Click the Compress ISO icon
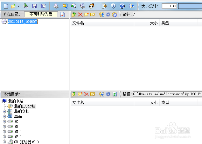Viewport: 202px width, 144px height. point(65,6)
